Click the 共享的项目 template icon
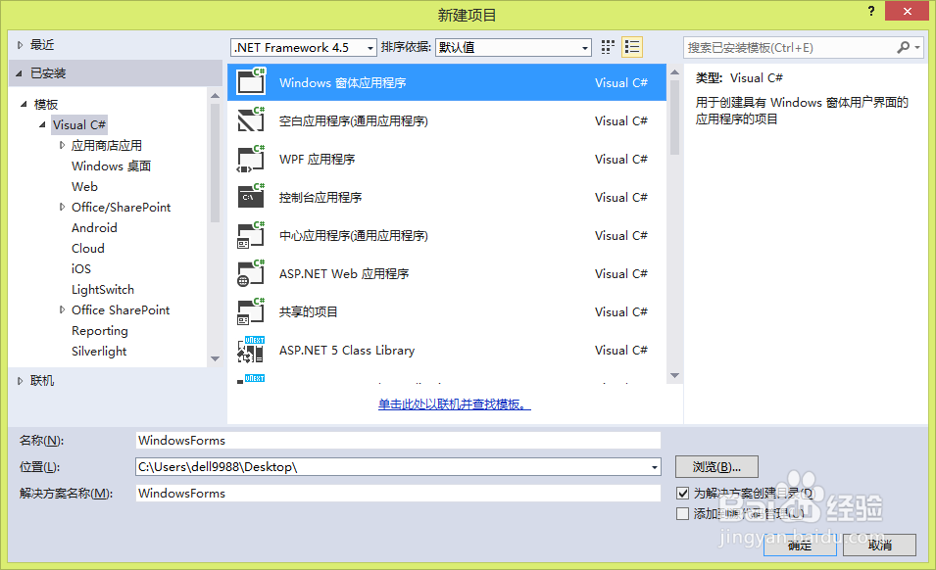 (251, 311)
